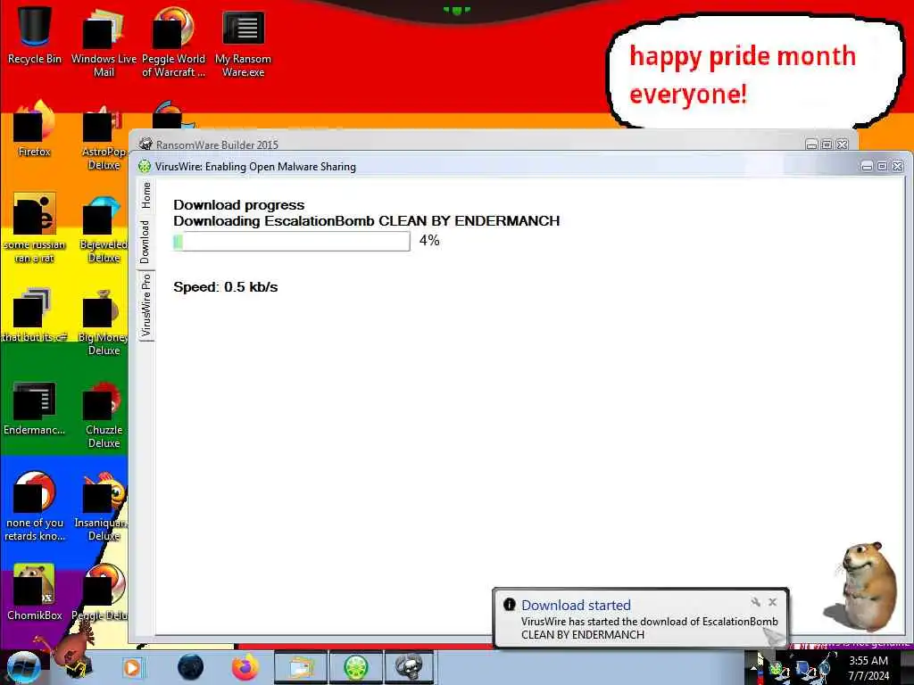Select the Endermanc... desktop icon
Viewport: 914px width, 685px height.
click(35, 408)
